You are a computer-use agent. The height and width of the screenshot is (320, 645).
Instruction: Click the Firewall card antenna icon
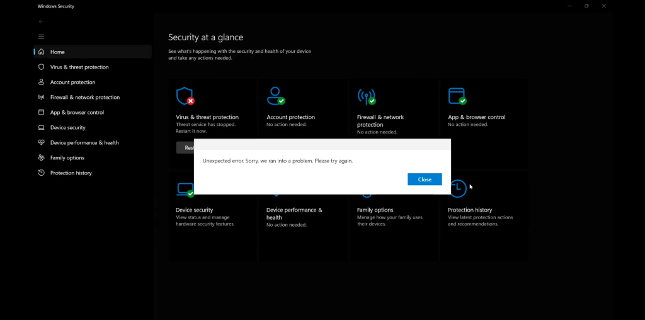[367, 96]
